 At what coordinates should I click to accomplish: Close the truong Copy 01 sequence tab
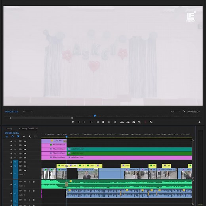[x=19, y=128]
